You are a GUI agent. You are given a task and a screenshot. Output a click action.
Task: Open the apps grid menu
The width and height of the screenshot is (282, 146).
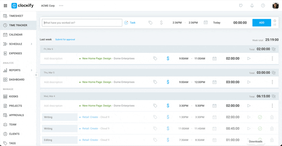[5, 6]
